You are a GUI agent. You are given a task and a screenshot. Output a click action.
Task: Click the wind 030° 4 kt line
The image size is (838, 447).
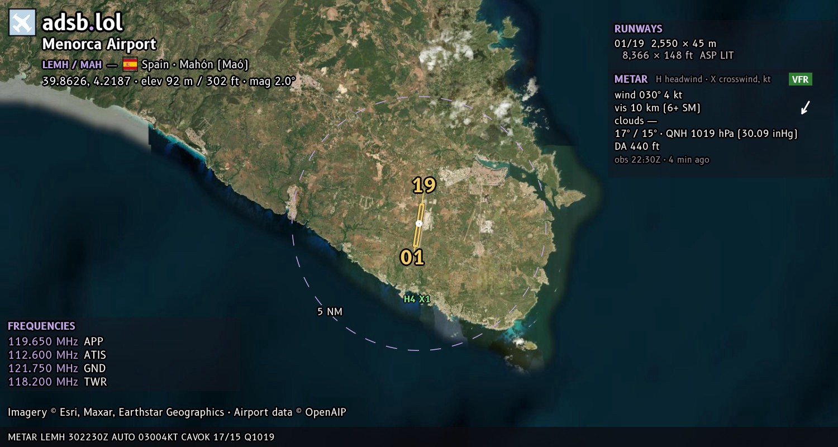648,95
